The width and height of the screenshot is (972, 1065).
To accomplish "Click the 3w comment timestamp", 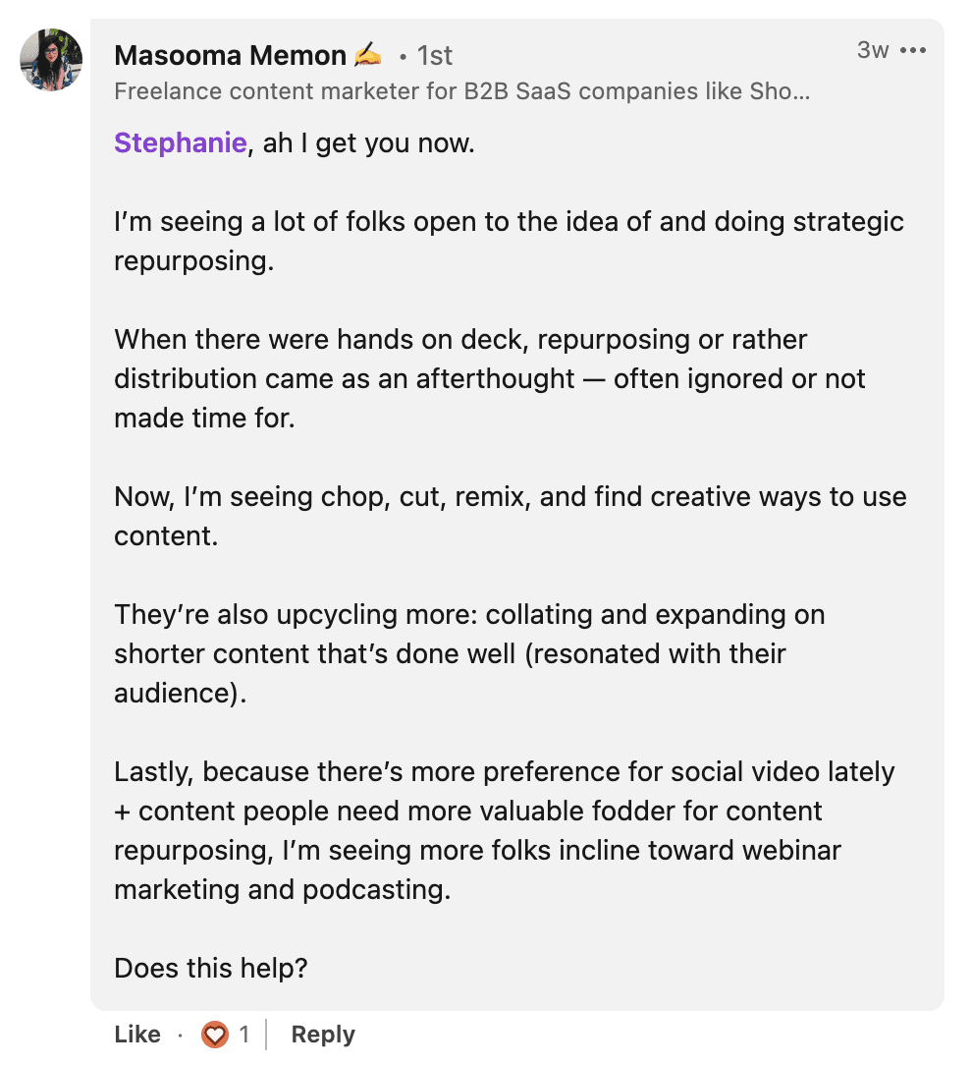I will (872, 51).
